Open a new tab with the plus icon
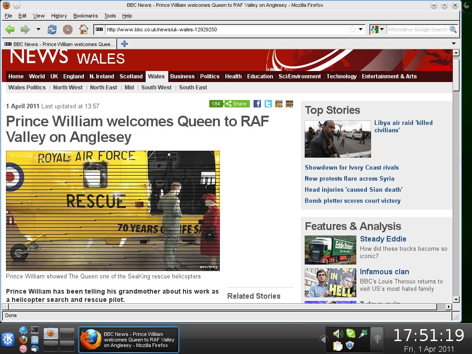 coord(124,44)
